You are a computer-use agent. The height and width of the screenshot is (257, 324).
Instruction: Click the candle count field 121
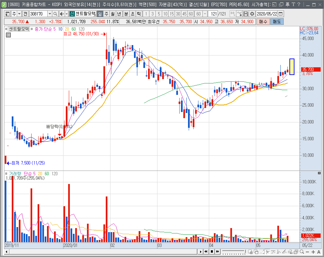213,14
